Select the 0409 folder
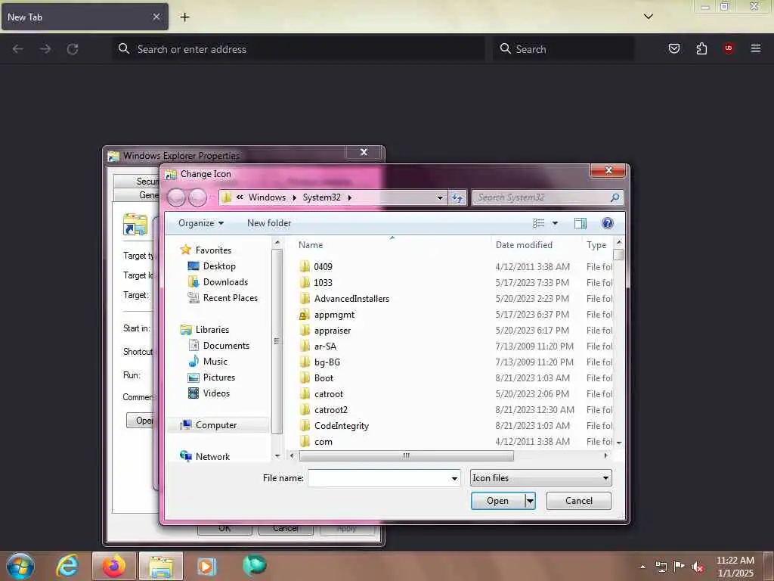The image size is (774, 581). coord(323,267)
